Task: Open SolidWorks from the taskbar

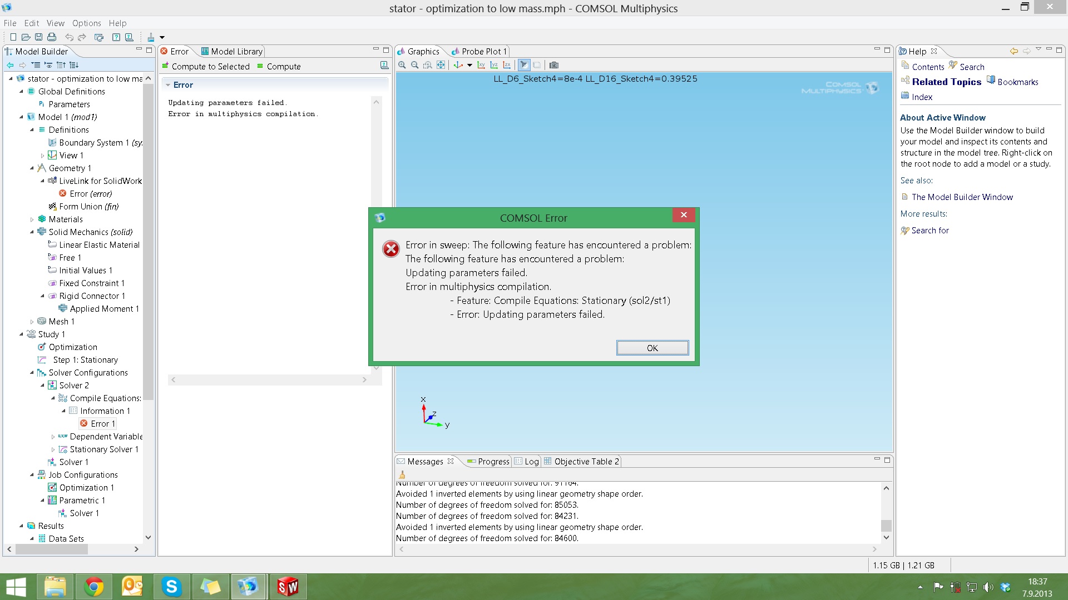Action: pos(288,587)
